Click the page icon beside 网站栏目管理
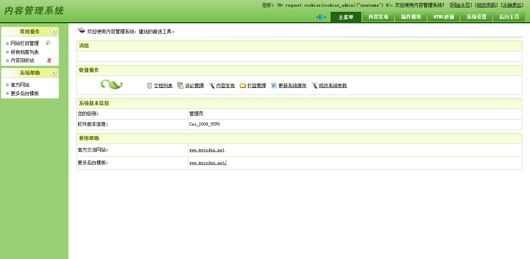The width and height of the screenshot is (530, 259). tap(48, 43)
